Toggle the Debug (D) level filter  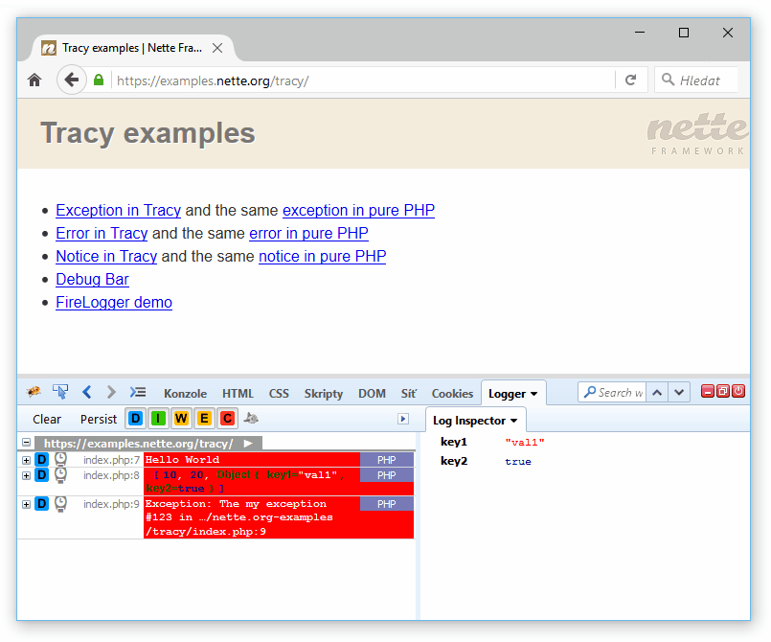[x=135, y=419]
